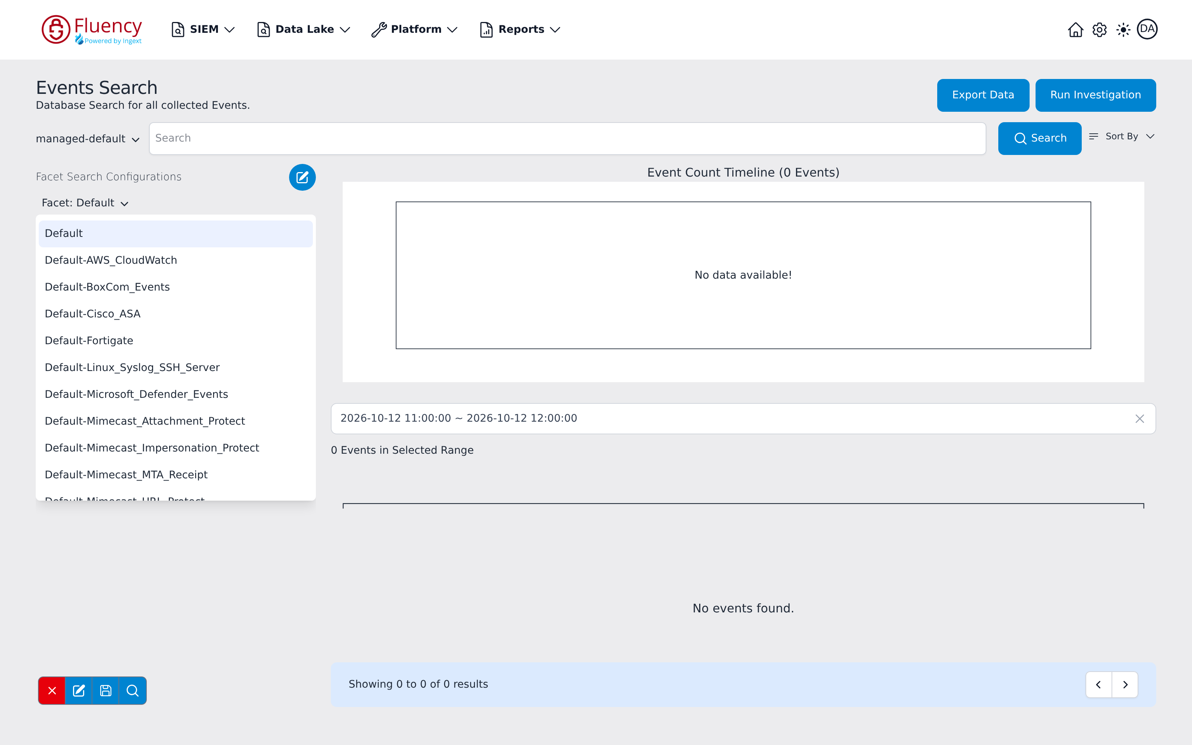Select Default-Linux_Syslog_SSH_Server facet
Viewport: 1192px width, 745px height.
click(x=175, y=368)
